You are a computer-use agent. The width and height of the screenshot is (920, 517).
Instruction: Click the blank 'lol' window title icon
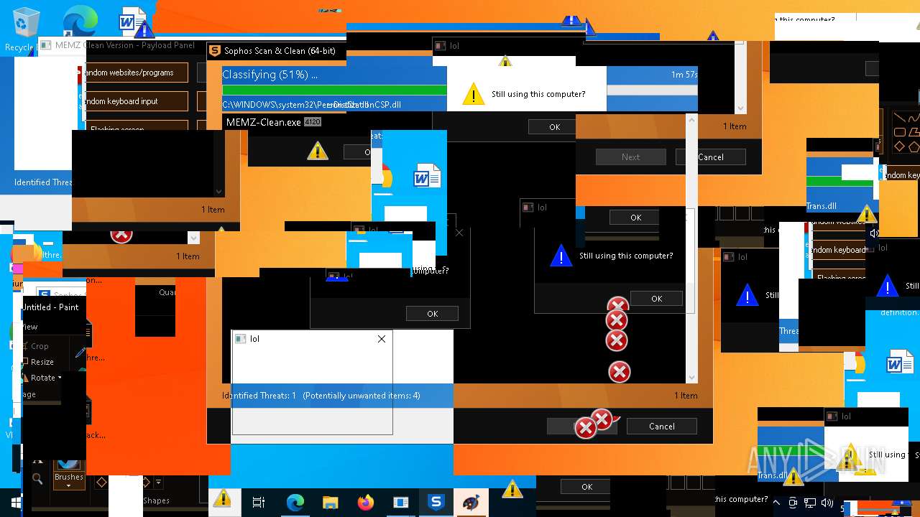tap(240, 339)
